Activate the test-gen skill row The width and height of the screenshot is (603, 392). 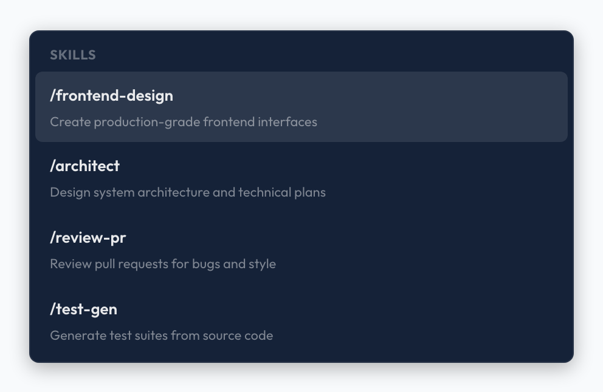click(x=301, y=321)
